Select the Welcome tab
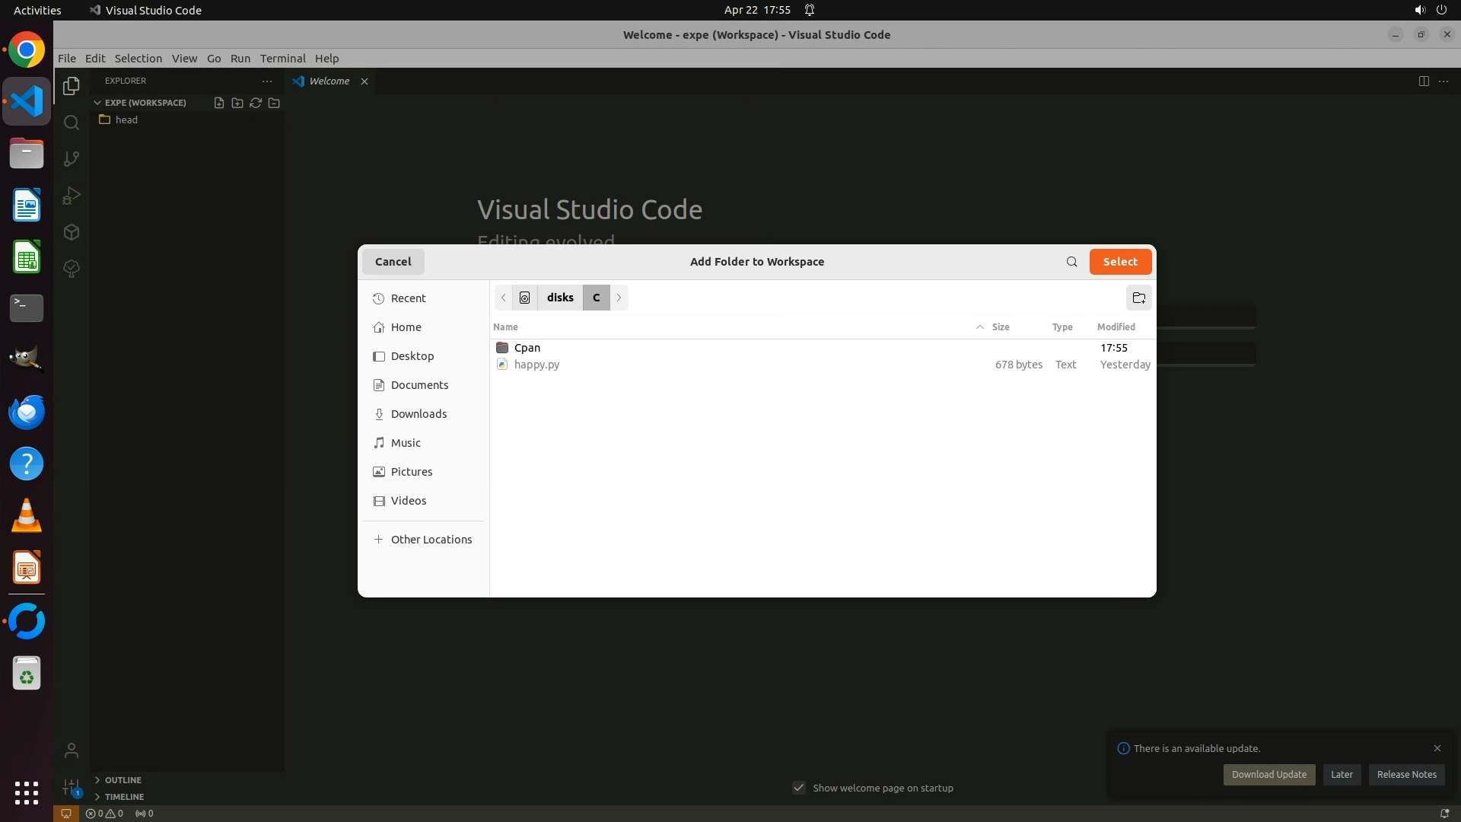Viewport: 1461px width, 822px height. 329,81
